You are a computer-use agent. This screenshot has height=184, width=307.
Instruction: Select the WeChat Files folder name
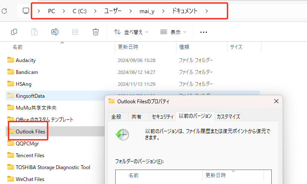30,179
